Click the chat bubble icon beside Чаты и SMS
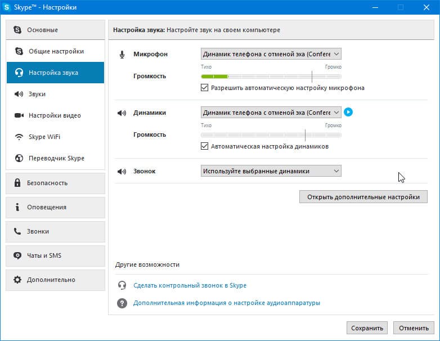Screen dimensions: 440x341 pyautogui.click(x=17, y=255)
